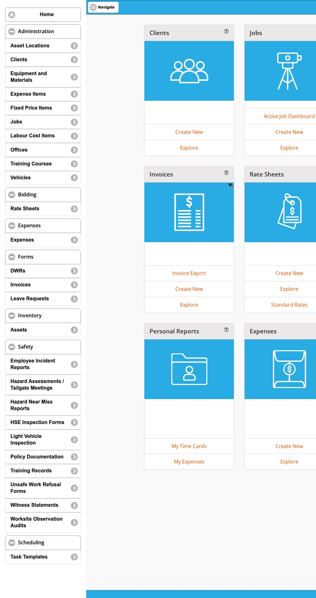
Task: Open Worksite Observation Audits
Action: [43, 523]
